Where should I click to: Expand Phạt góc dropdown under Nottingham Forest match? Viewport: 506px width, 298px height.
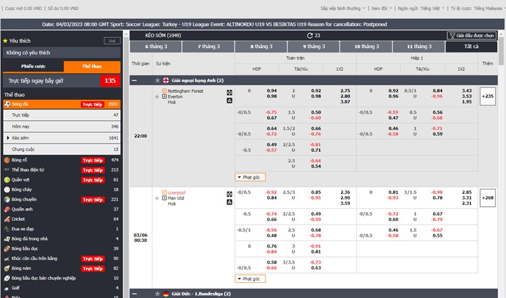(250, 177)
